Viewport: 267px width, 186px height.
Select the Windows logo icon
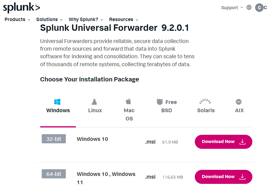57,102
